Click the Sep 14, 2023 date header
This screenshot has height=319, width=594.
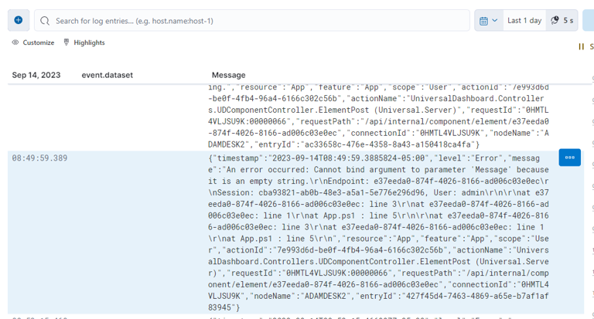(x=36, y=75)
